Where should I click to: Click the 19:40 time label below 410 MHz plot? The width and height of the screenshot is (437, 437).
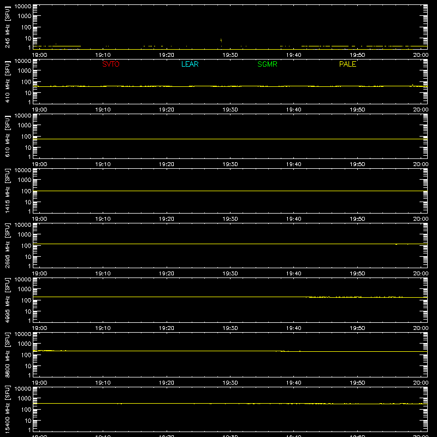[294, 110]
